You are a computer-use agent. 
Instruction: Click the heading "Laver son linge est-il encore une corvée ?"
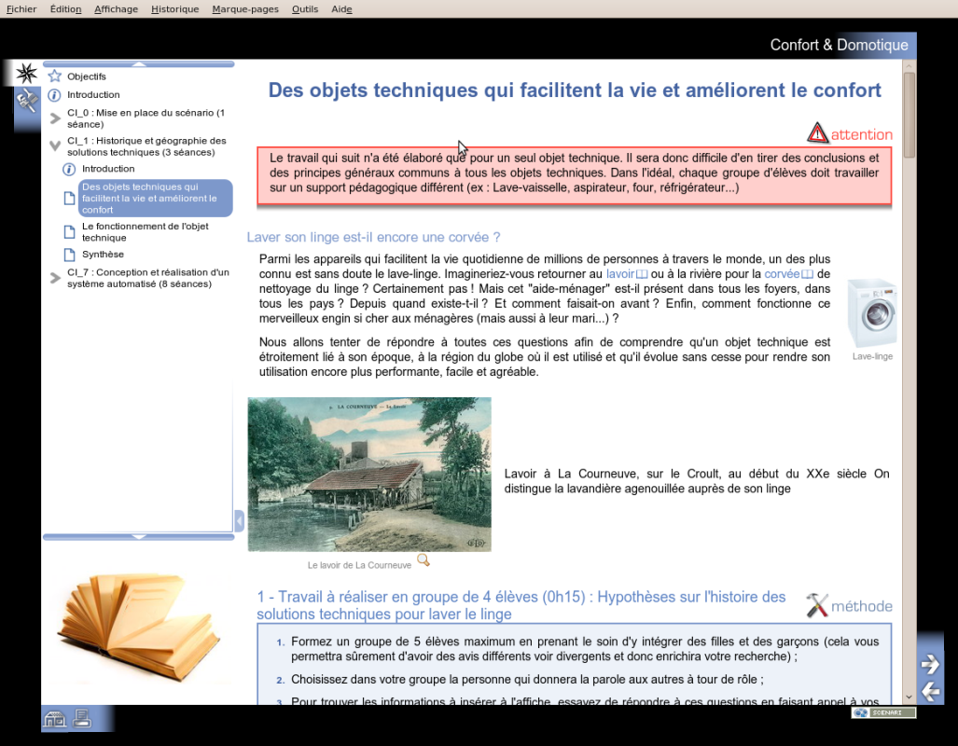tap(373, 237)
